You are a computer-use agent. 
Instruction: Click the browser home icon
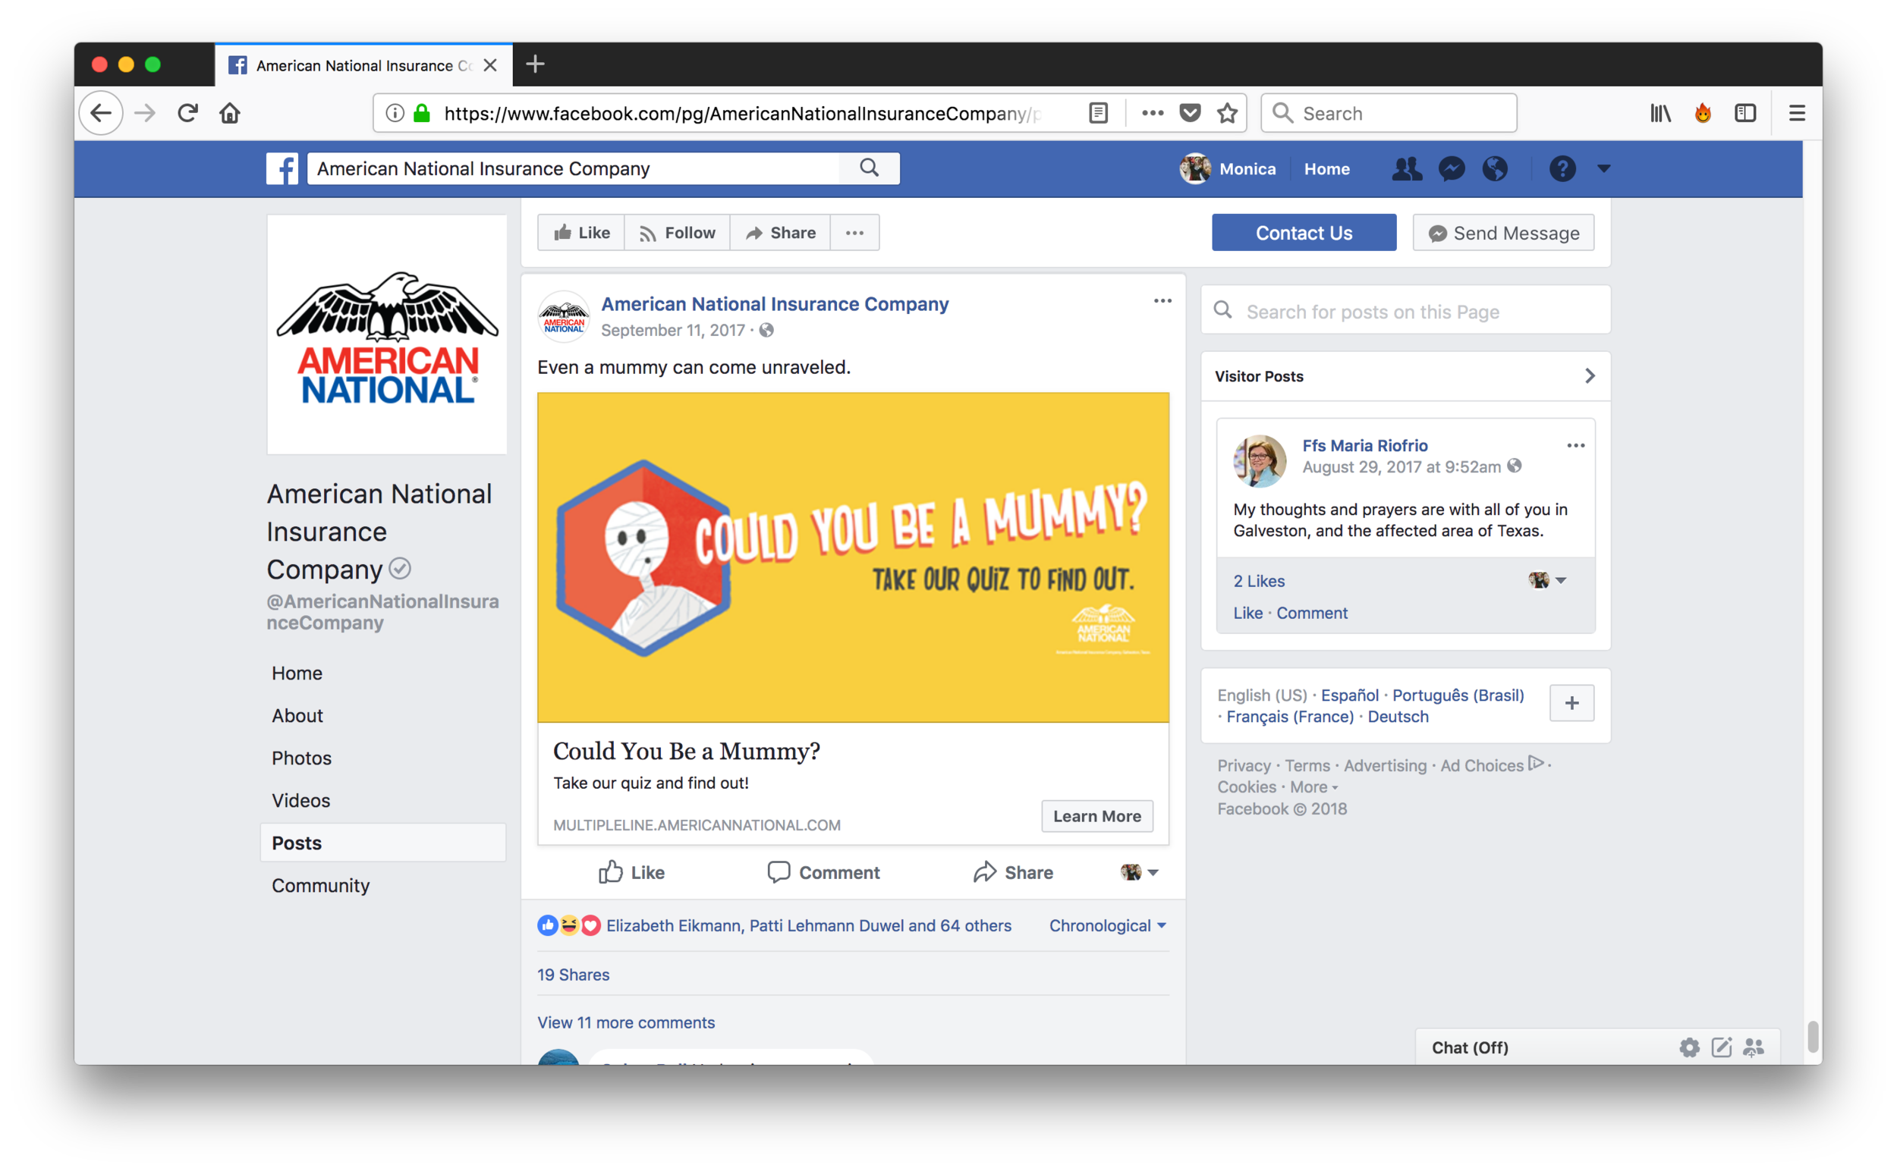pos(229,113)
